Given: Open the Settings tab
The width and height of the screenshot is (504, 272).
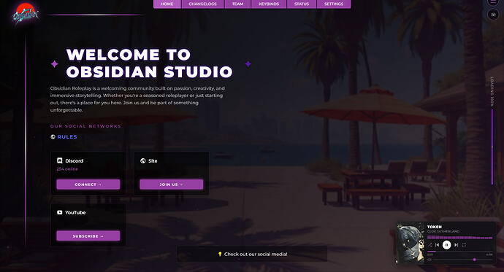Looking at the screenshot, I should tap(334, 4).
